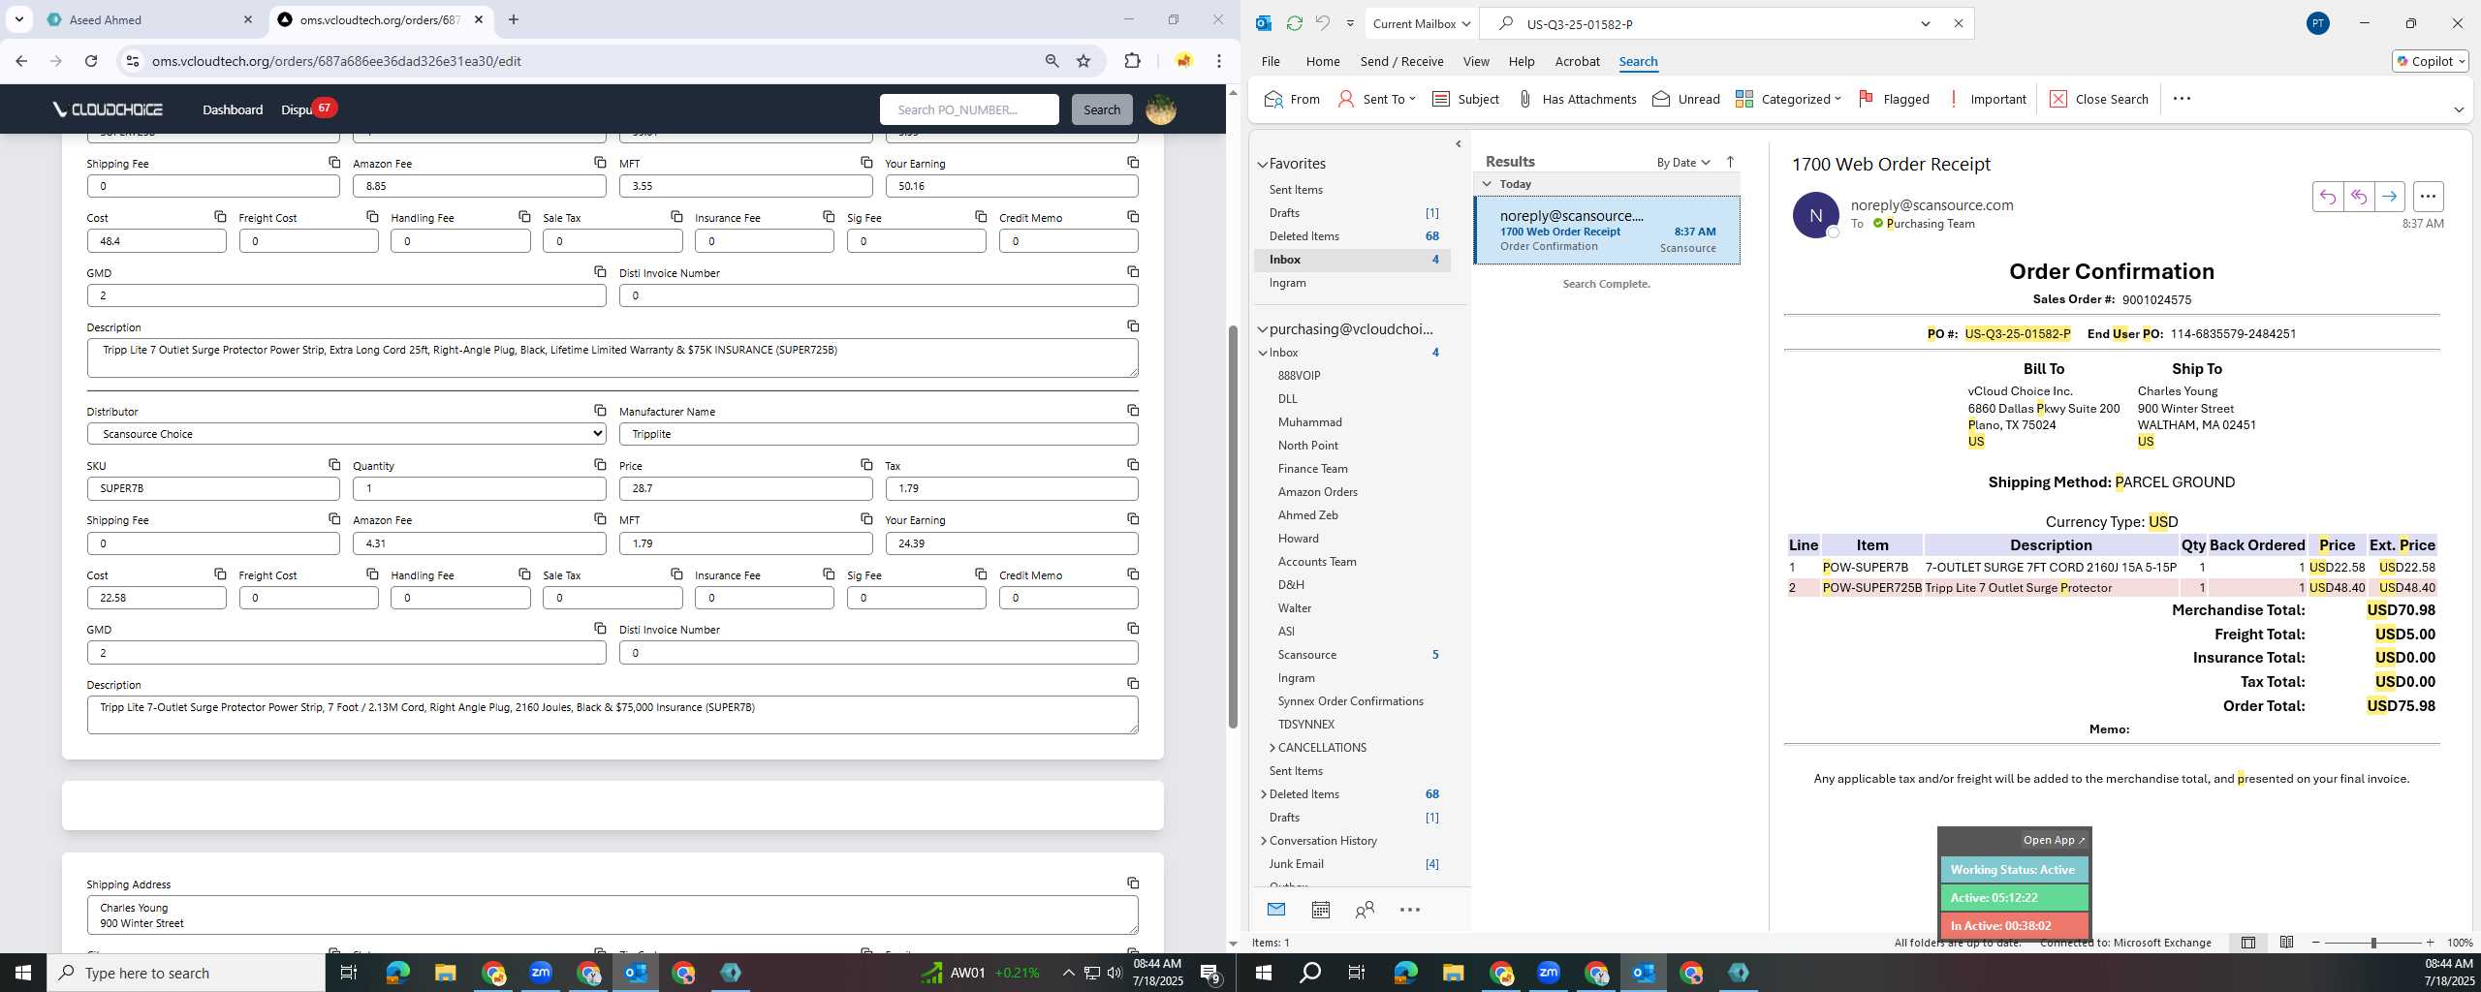Collapse the Today group in Results

click(1487, 184)
